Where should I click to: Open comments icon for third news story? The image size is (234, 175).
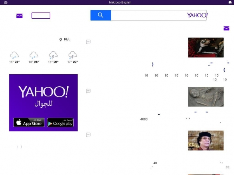click(x=88, y=135)
